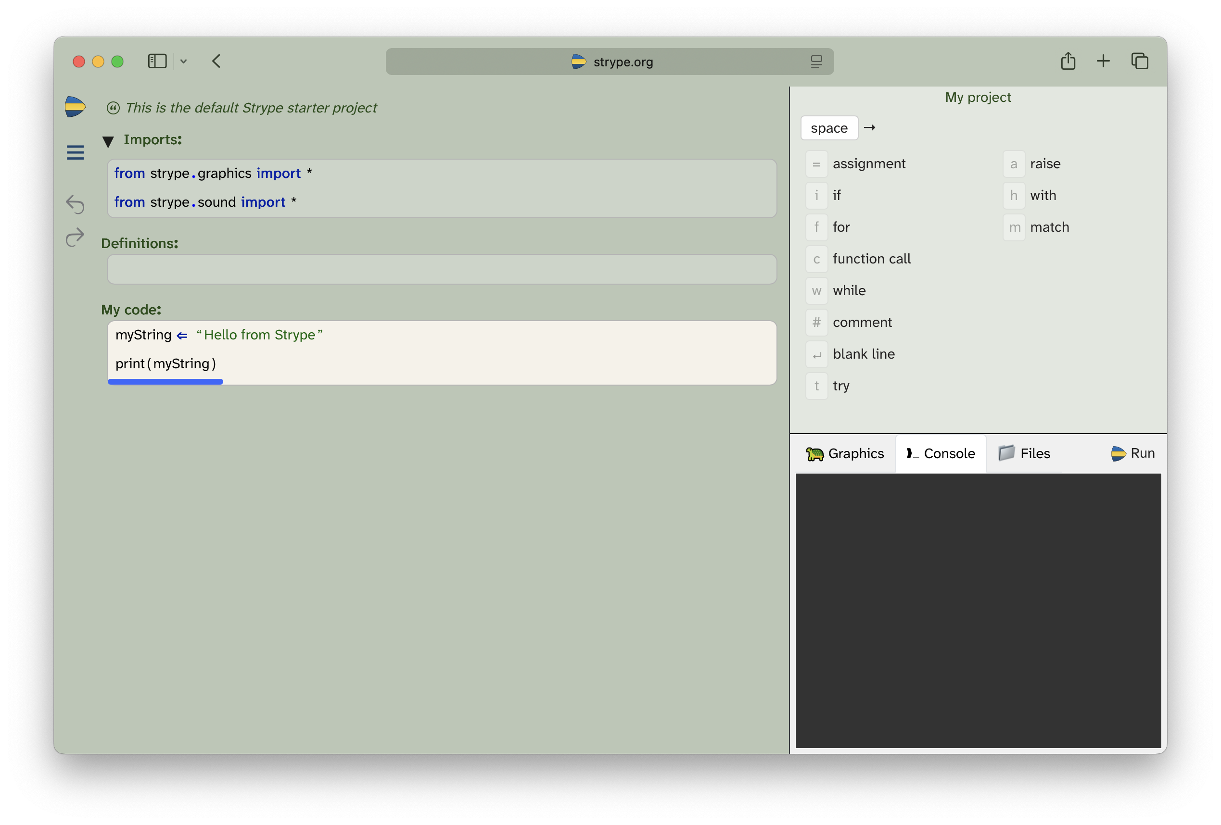Click the "Hello from Strype" string
This screenshot has width=1221, height=825.
(259, 335)
